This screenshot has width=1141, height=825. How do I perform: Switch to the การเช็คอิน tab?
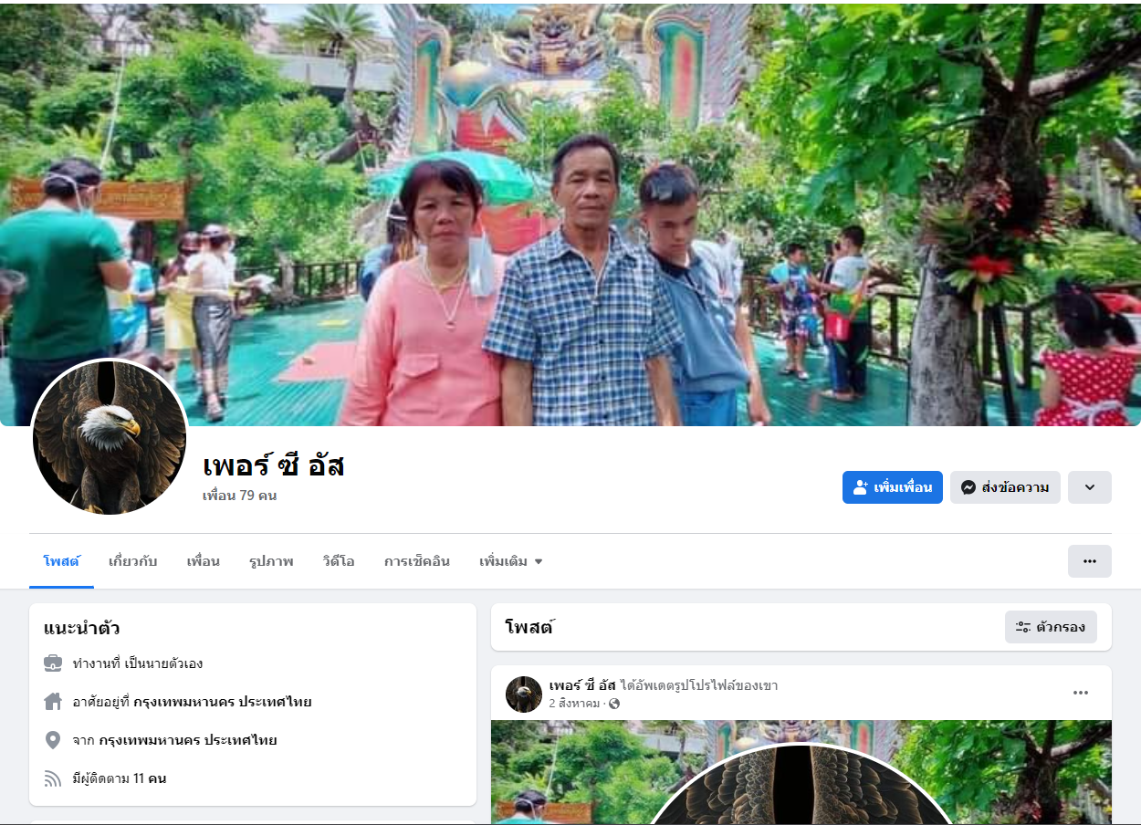pyautogui.click(x=416, y=561)
